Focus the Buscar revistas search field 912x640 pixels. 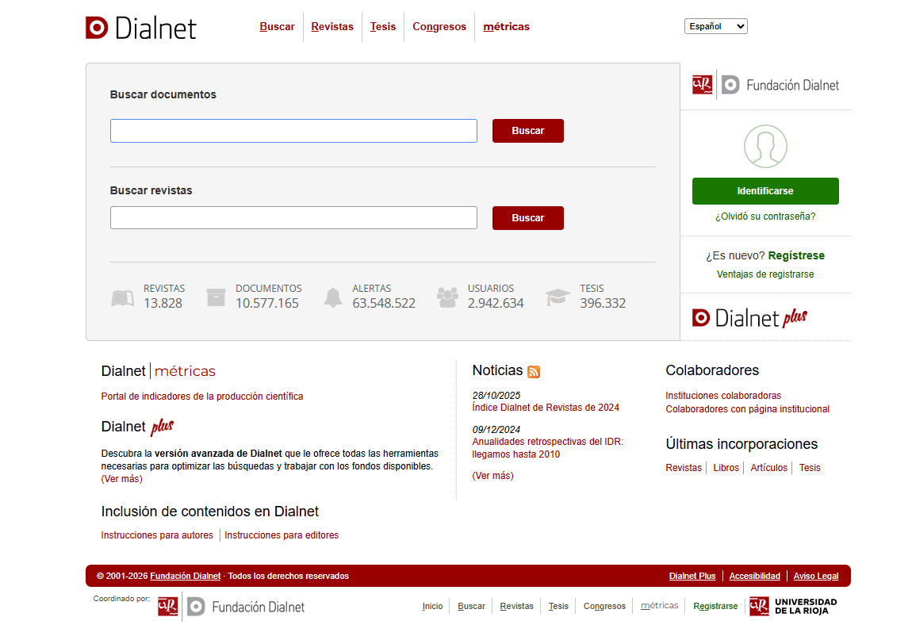point(293,217)
